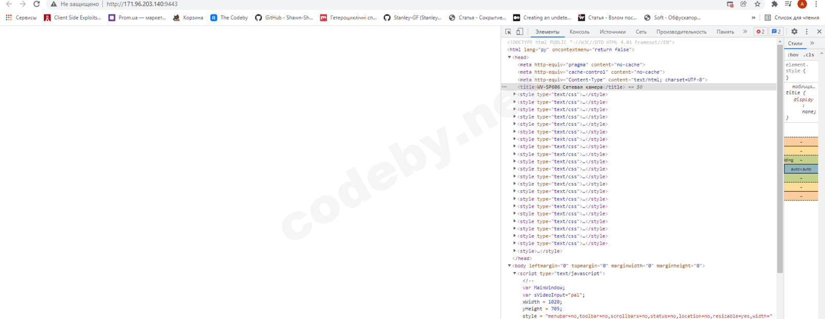Open the Статья - Сокрытие bookmark

coord(477,18)
